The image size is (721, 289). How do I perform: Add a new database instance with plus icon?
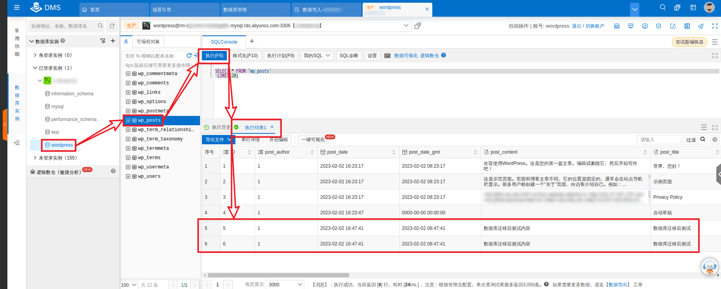(113, 41)
